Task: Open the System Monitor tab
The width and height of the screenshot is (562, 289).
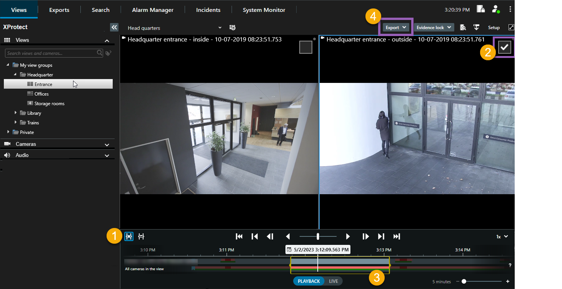Action: tap(264, 10)
